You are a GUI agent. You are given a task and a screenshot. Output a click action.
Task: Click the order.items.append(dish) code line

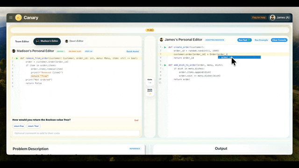[x=195, y=72]
